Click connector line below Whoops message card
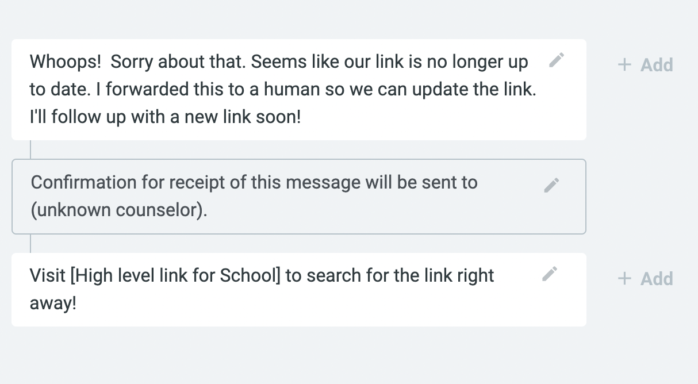Image resolution: width=698 pixels, height=384 pixels. (30, 149)
